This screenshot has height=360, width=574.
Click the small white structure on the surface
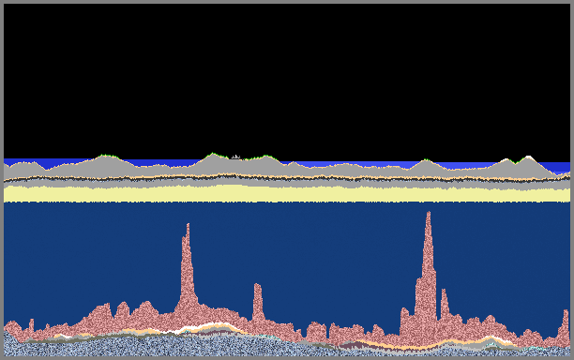(236, 157)
